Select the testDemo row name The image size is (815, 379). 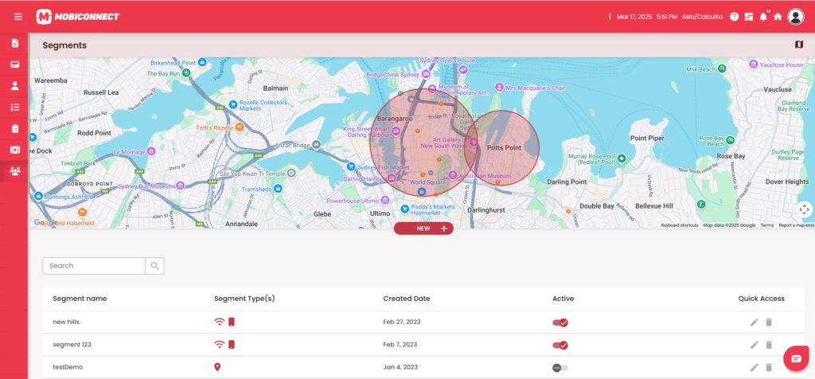click(x=68, y=367)
